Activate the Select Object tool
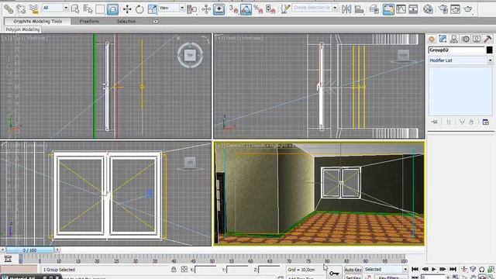Image resolution: width=496 pixels, height=279 pixels. [x=75, y=9]
